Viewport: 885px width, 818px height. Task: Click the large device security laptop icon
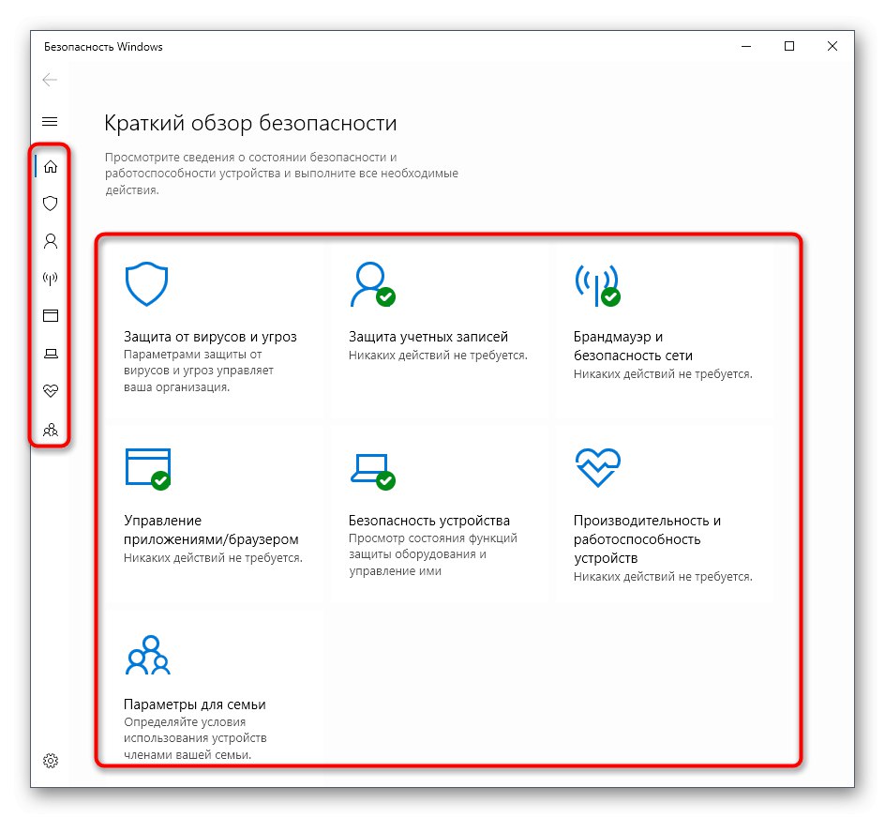(372, 471)
